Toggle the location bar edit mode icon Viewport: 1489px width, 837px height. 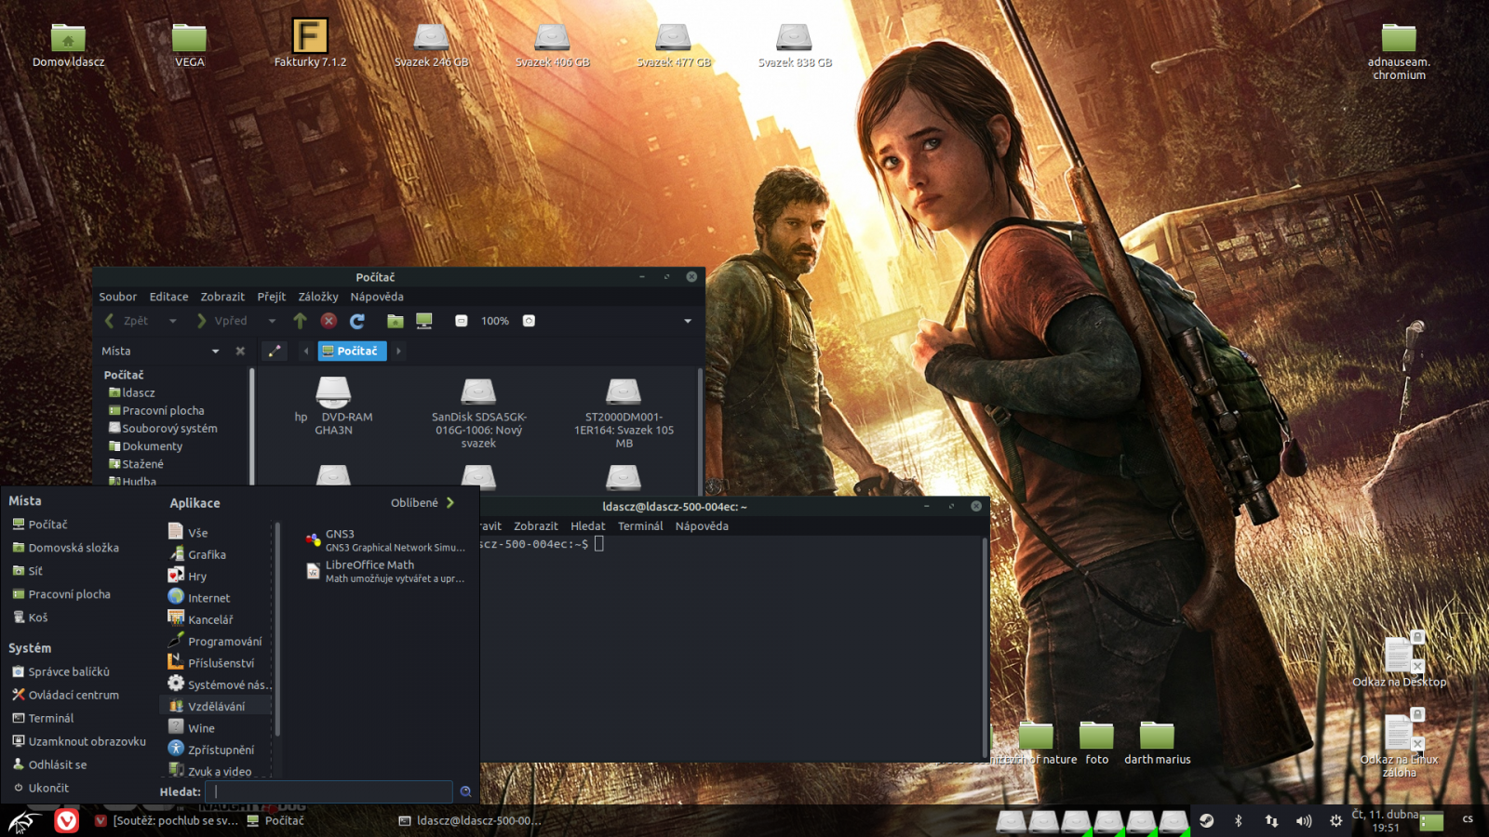274,351
